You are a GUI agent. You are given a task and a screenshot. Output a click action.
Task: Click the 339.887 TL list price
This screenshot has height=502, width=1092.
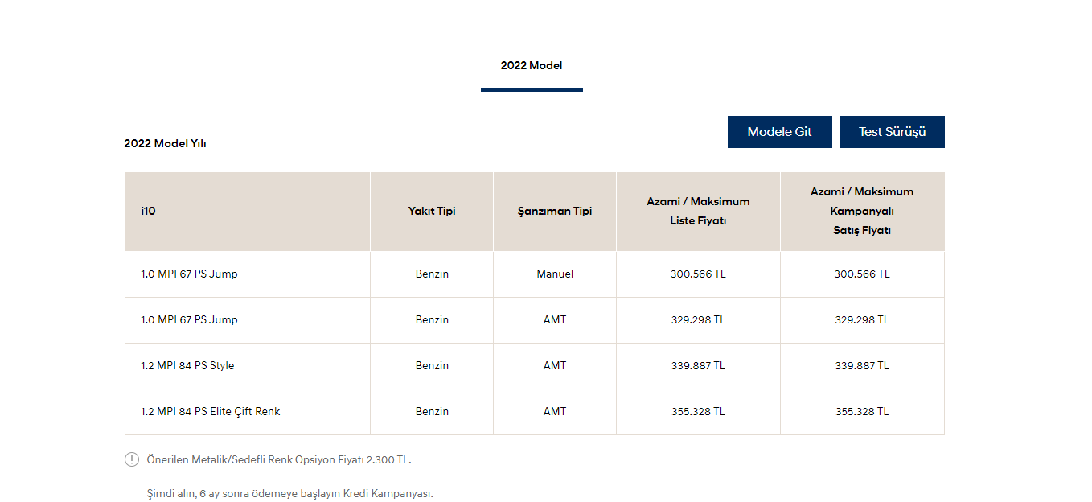pos(698,365)
